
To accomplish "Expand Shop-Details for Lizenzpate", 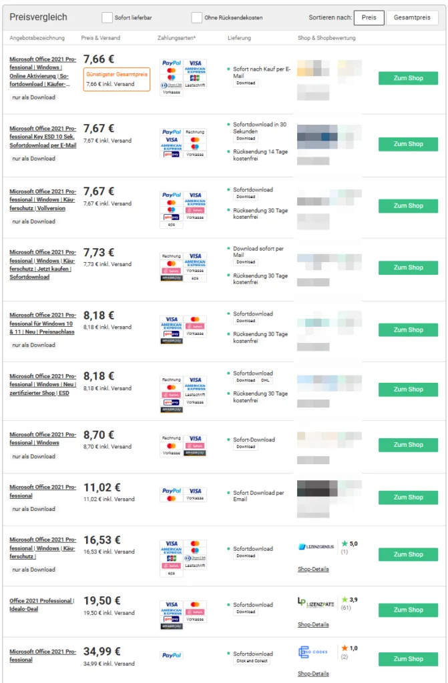I will tap(313, 624).
